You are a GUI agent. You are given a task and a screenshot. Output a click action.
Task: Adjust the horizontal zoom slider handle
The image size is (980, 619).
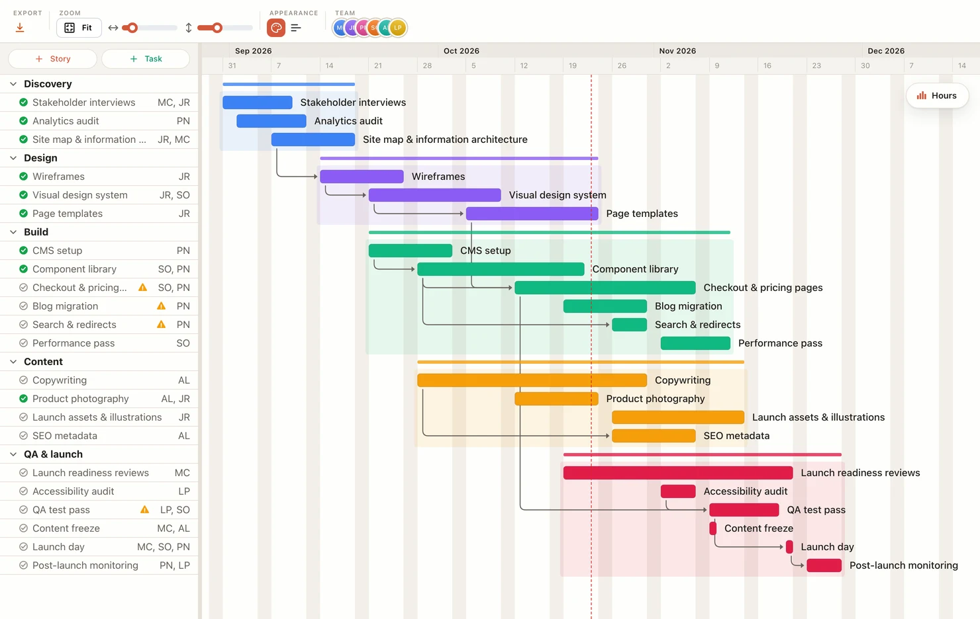(x=132, y=28)
